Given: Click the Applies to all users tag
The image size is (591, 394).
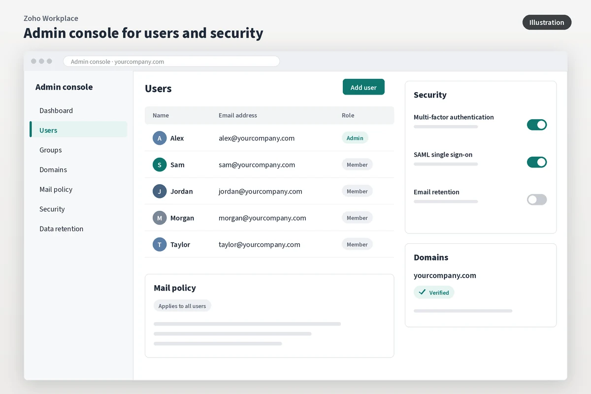Looking at the screenshot, I should [x=182, y=306].
